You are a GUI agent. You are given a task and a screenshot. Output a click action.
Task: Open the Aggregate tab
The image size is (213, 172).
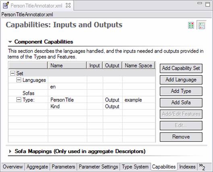(x=37, y=167)
